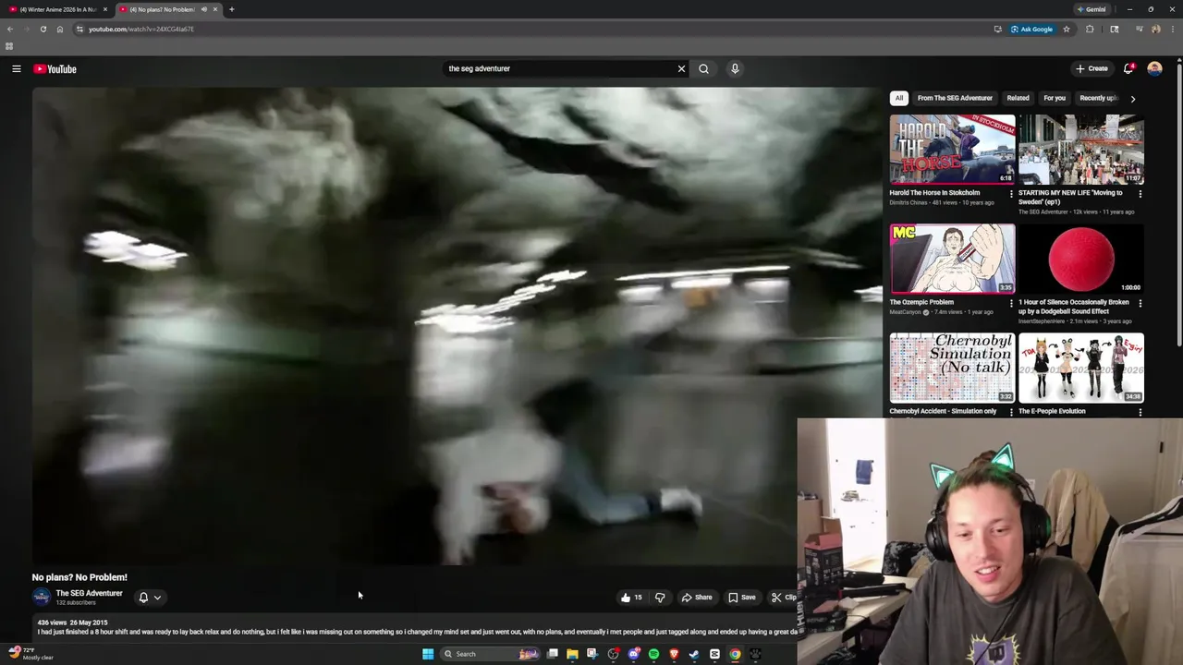Bookmark this page with the star

(1067, 29)
